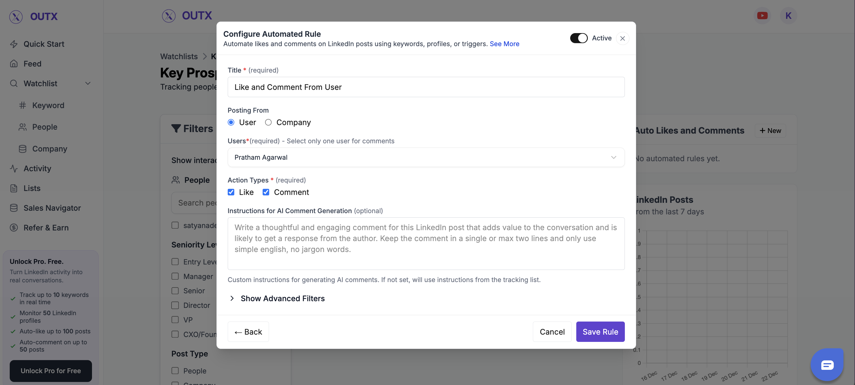855x385 pixels.
Task: Open Lists in the sidebar
Action: pyautogui.click(x=32, y=188)
